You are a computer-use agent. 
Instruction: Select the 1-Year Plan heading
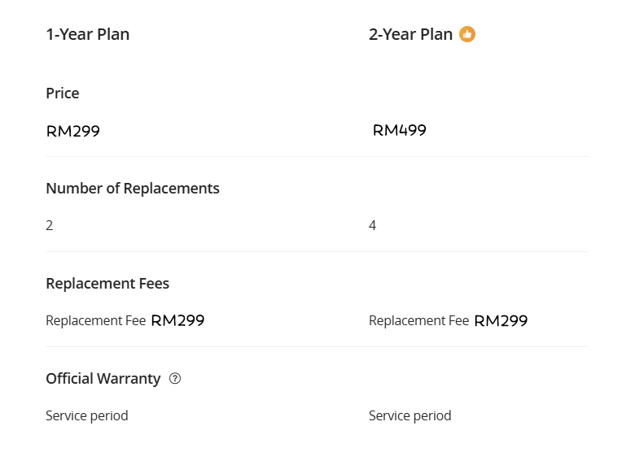click(x=88, y=34)
